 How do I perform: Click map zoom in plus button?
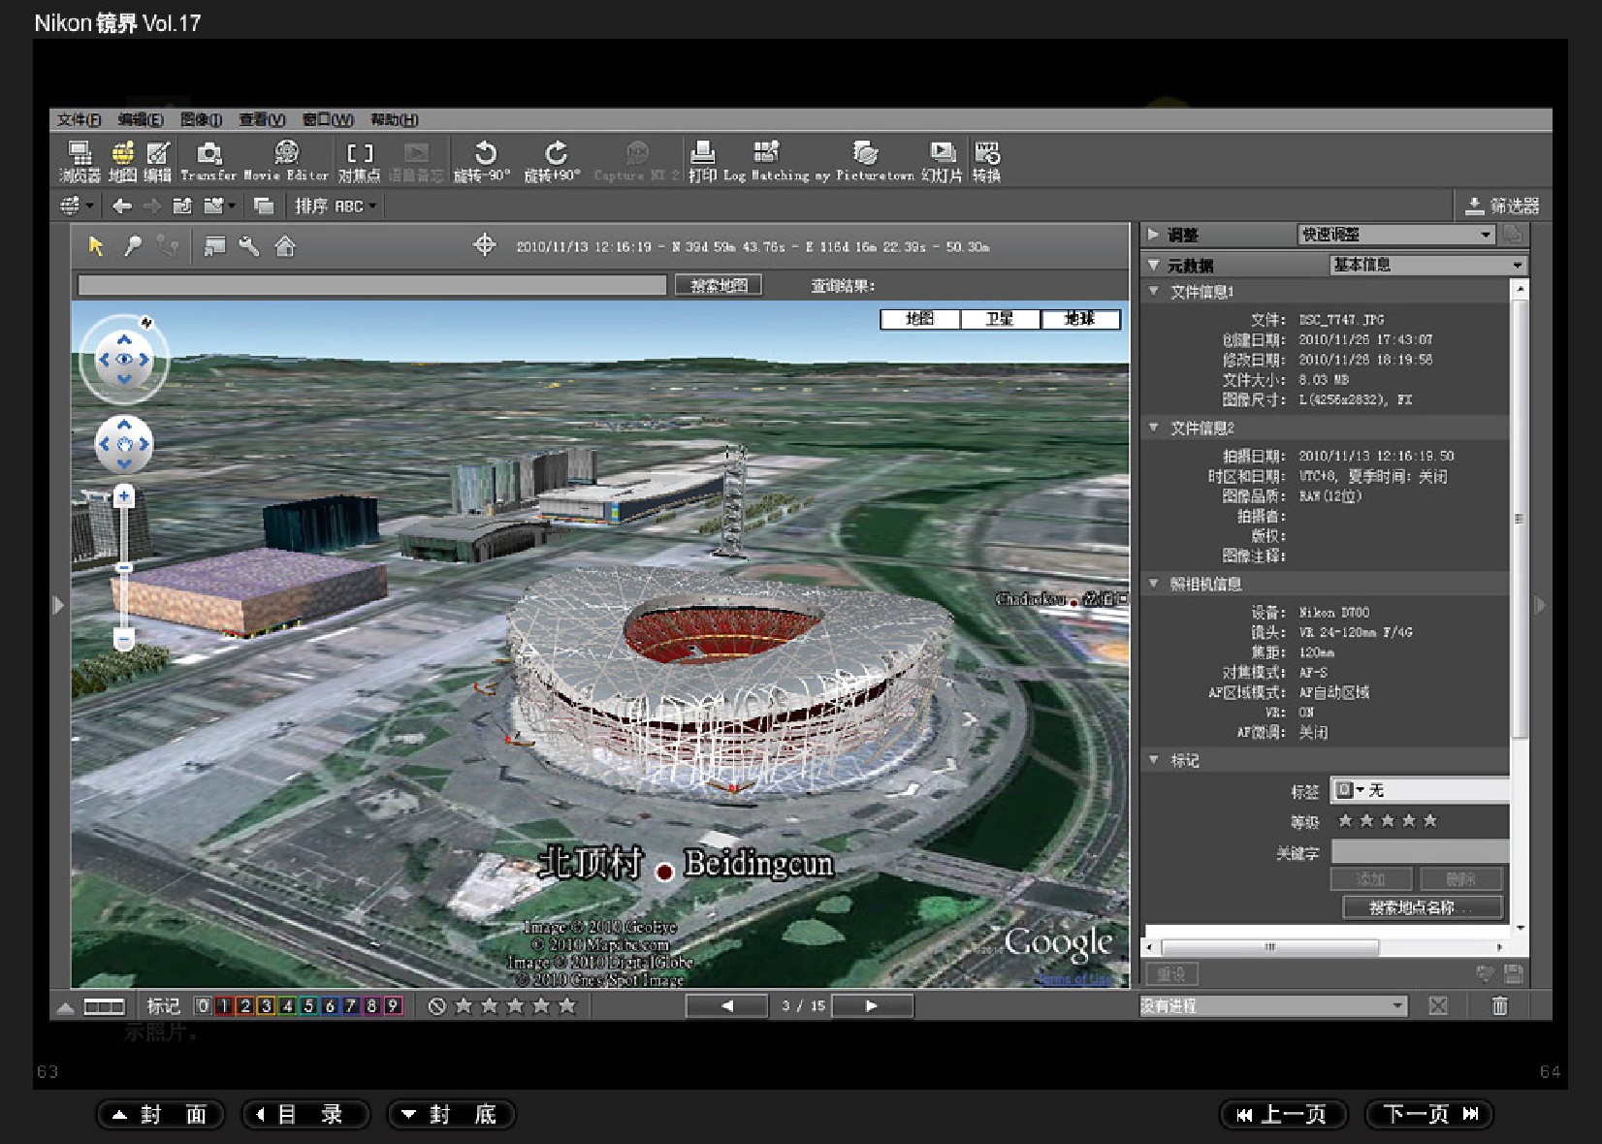[x=124, y=496]
